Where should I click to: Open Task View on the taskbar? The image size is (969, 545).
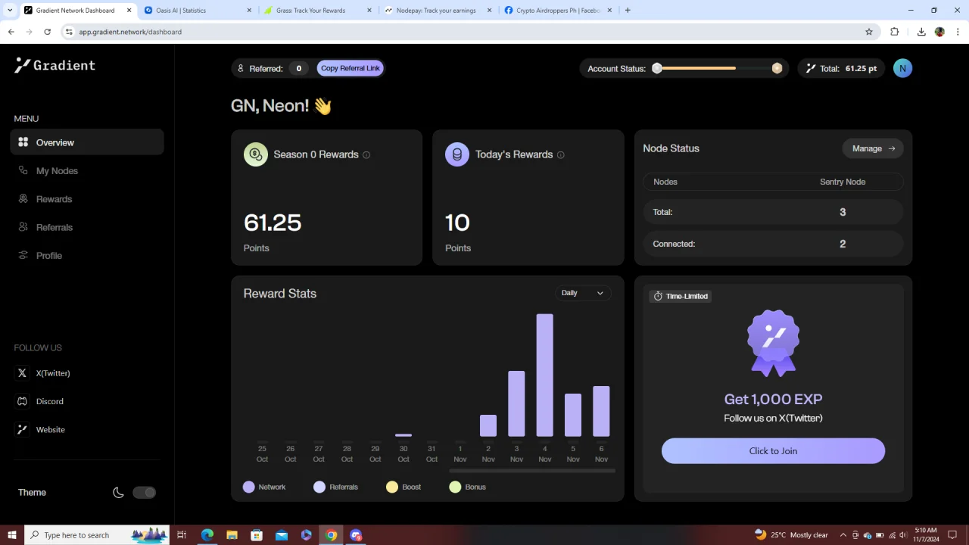(182, 535)
